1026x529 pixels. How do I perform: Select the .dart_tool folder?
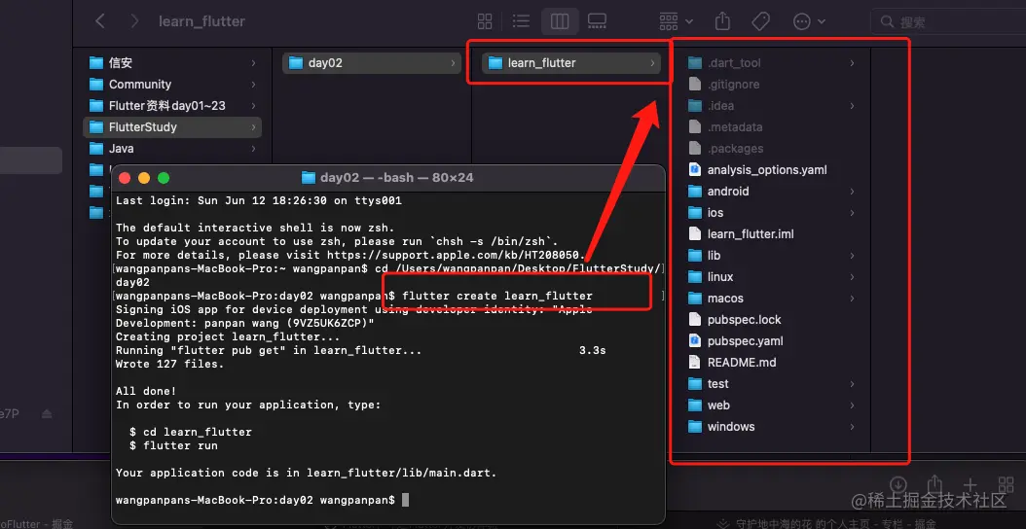pos(773,63)
